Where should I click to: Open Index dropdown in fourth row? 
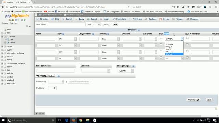174,58
